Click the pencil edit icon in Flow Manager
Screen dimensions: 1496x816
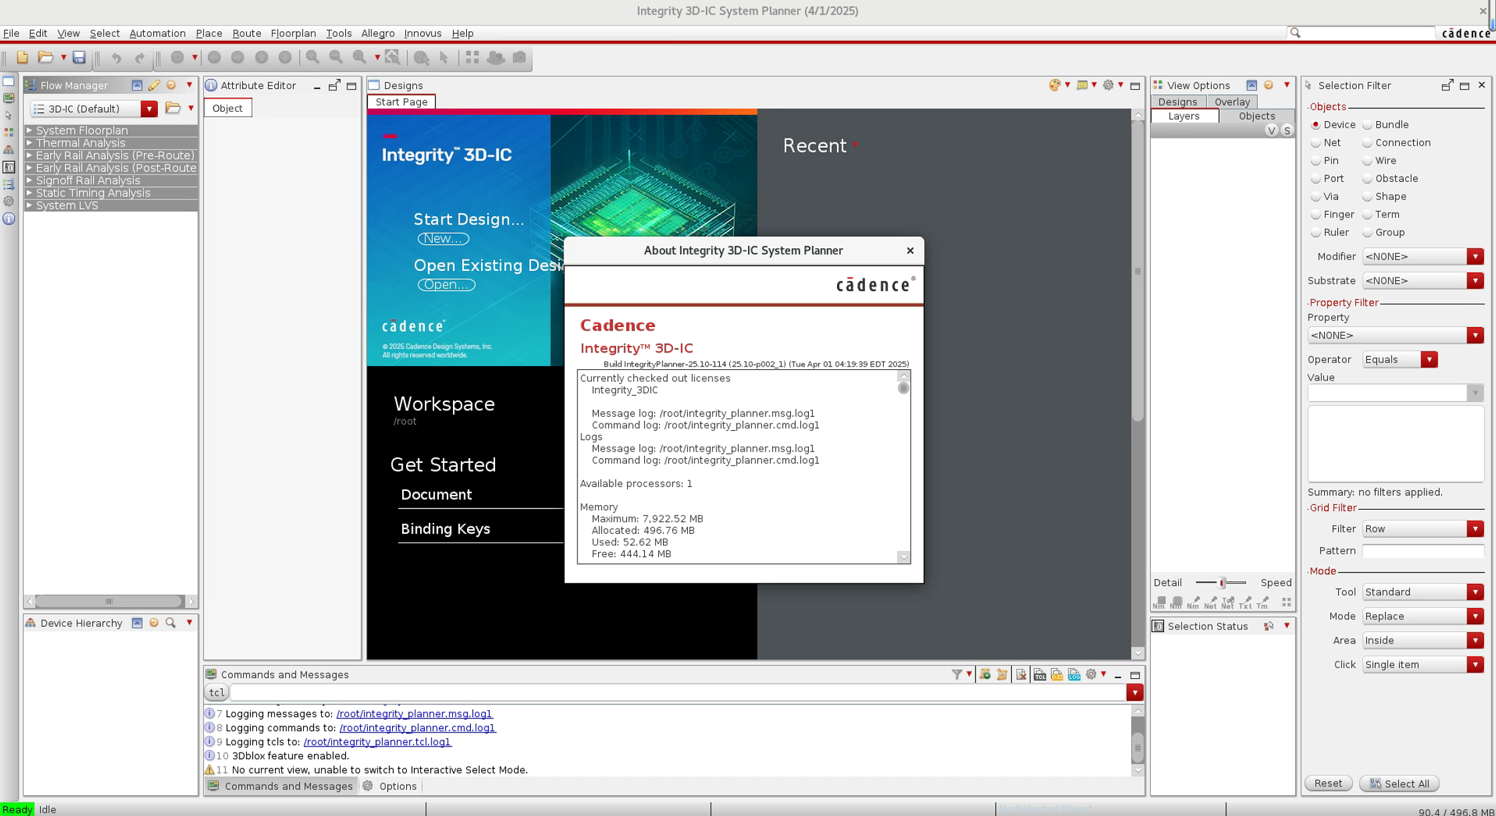click(154, 85)
